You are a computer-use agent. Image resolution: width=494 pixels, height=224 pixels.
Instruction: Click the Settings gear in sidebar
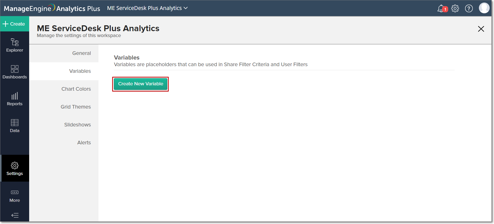(x=15, y=169)
